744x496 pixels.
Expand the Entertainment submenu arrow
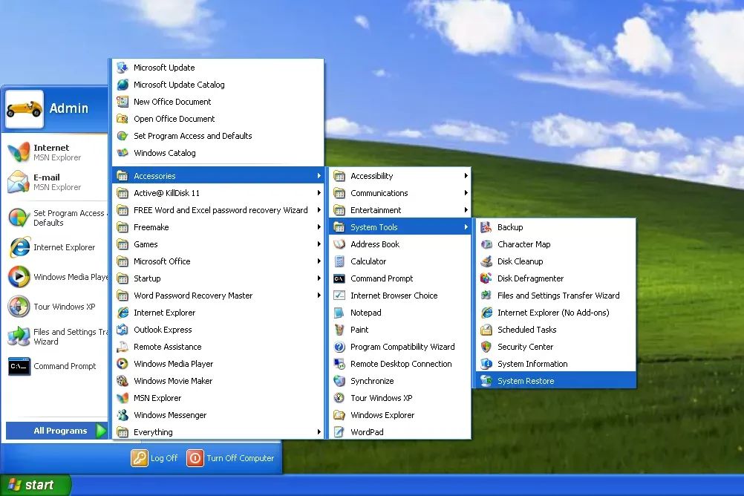click(x=466, y=210)
